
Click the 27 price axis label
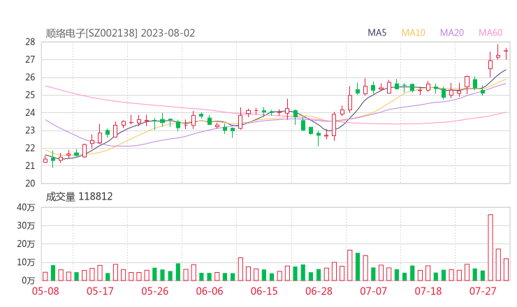click(x=30, y=59)
